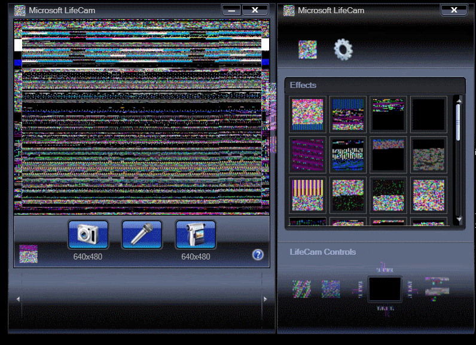Open the photo resolution 640x480 under camera button

(88, 257)
